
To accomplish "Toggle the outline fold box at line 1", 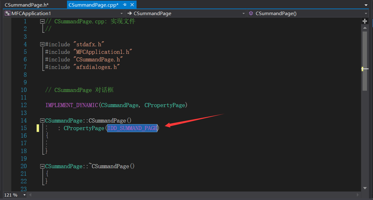I will [x=42, y=21].
